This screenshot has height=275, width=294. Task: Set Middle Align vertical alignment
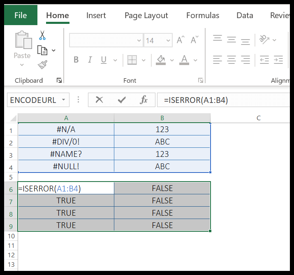(x=231, y=40)
